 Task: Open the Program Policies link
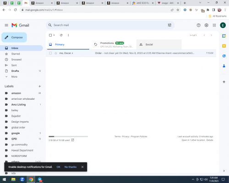click(139, 136)
